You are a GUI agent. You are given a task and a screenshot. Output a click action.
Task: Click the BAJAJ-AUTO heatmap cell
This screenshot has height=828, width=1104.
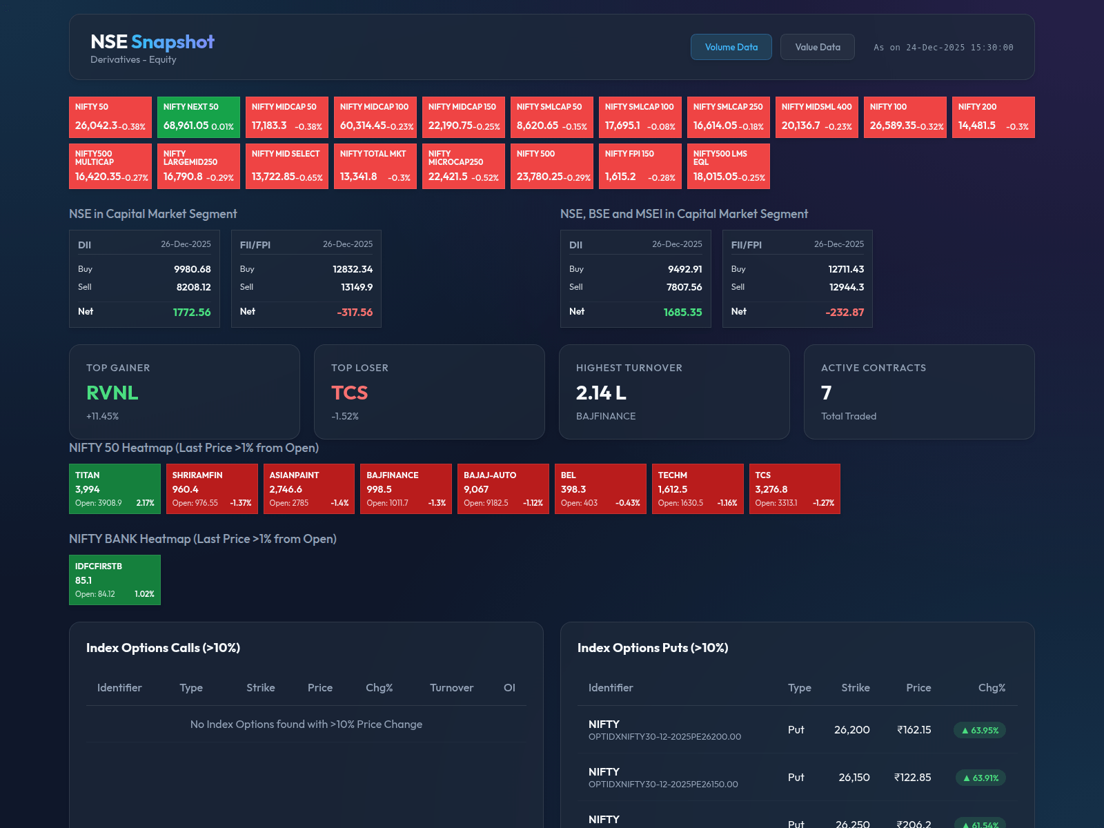[x=503, y=489]
